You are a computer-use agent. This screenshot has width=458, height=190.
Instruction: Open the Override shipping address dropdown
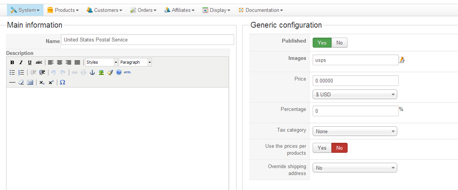tap(355, 168)
